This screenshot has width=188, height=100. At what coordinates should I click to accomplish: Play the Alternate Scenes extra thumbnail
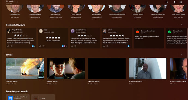[25, 69]
